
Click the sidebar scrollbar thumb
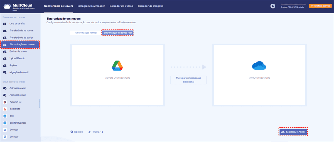40,103
